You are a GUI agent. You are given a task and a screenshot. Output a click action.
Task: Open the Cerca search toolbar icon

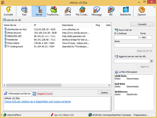coord(68,11)
